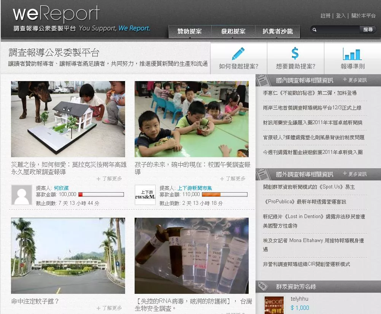Open the 扒糞者沙龍 tab
The image size is (381, 314).
coord(278,32)
